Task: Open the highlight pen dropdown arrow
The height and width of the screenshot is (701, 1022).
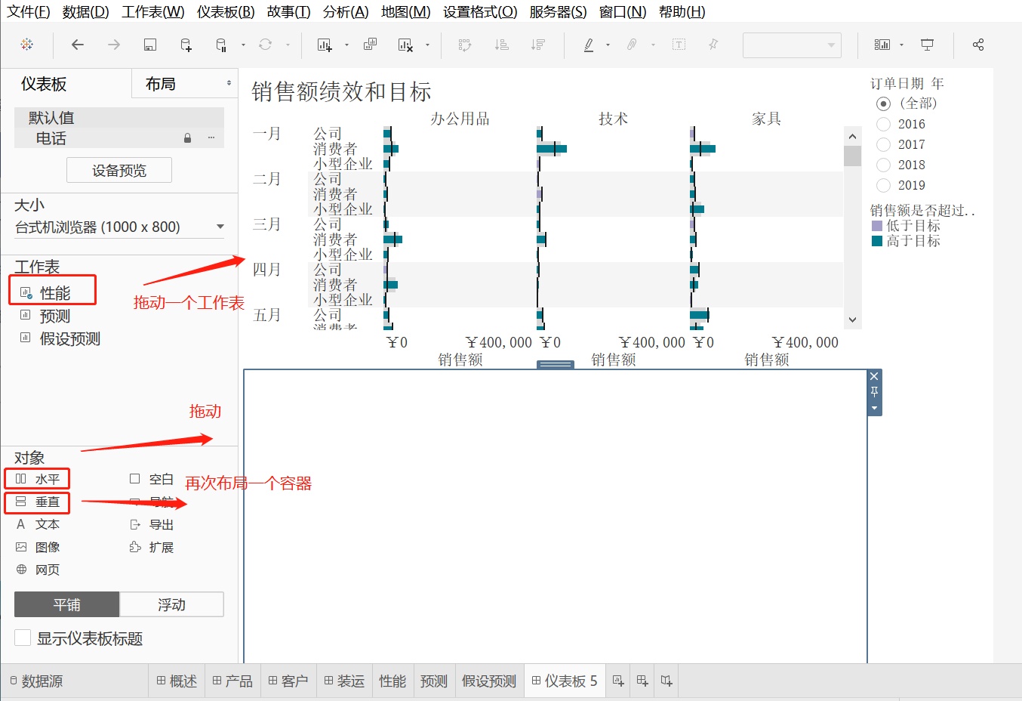Action: point(608,45)
